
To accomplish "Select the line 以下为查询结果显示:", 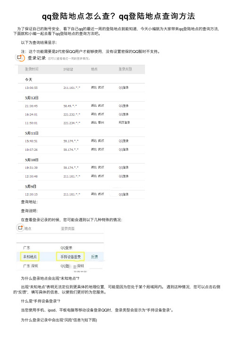I will click(x=39, y=43).
